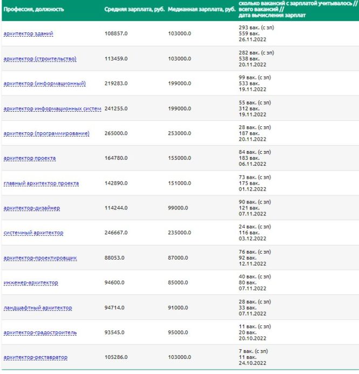Click the '40 вак. (с зп)' text
Screen dimensions: 359x374
pos(255,277)
